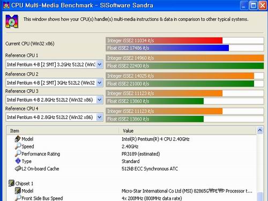Click the Performance Rating magnifier icon
Image resolution: width=268 pixels, height=201 pixels.
coord(18,153)
